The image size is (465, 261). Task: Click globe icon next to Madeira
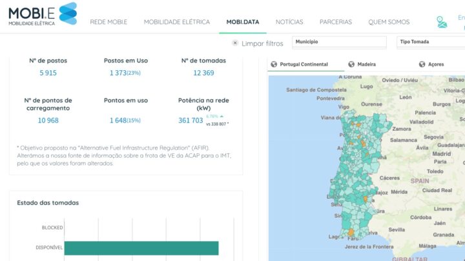(x=351, y=64)
